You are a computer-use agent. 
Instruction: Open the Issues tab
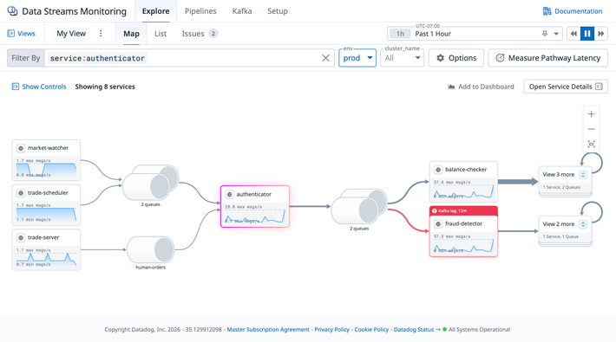(200, 34)
